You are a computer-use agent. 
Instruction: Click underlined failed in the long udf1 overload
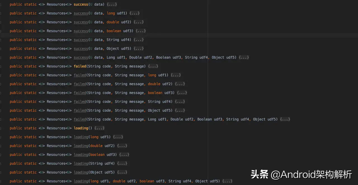80,75
